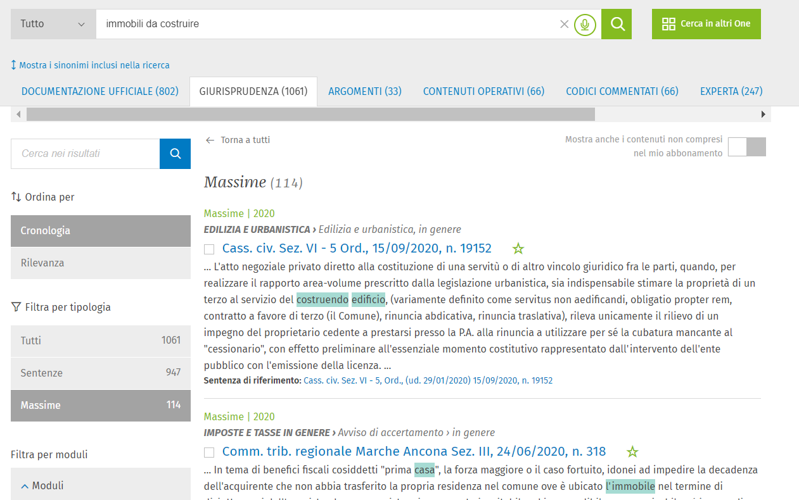Expand Mostra i sinonimi inclusi nella ricerca

click(90, 65)
